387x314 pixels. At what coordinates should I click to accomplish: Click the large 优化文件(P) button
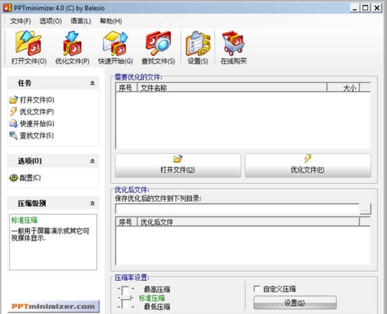(308, 165)
